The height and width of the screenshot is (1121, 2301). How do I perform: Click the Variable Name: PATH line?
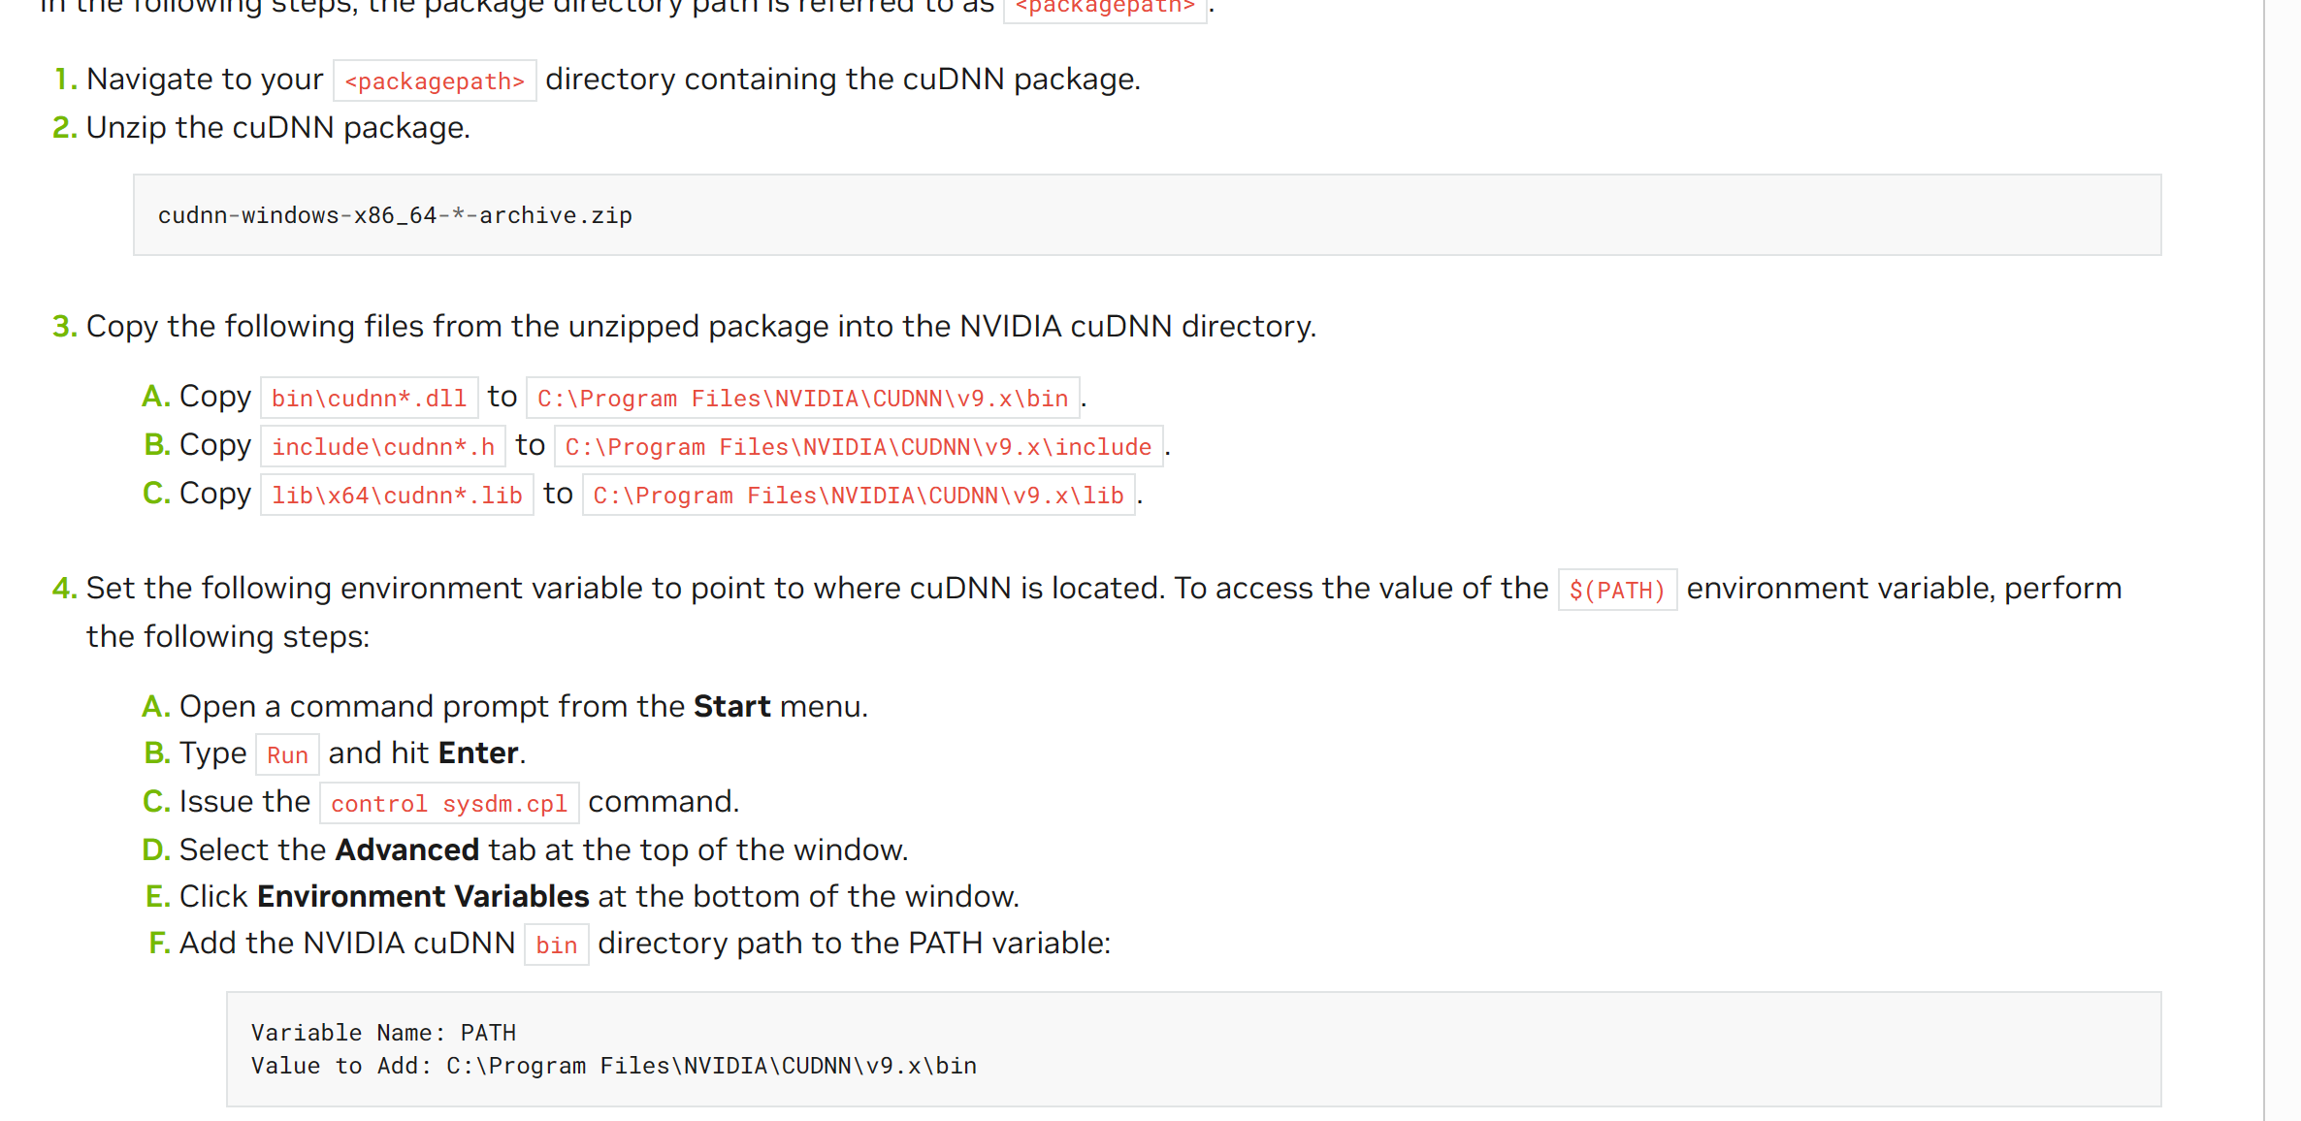[383, 1033]
